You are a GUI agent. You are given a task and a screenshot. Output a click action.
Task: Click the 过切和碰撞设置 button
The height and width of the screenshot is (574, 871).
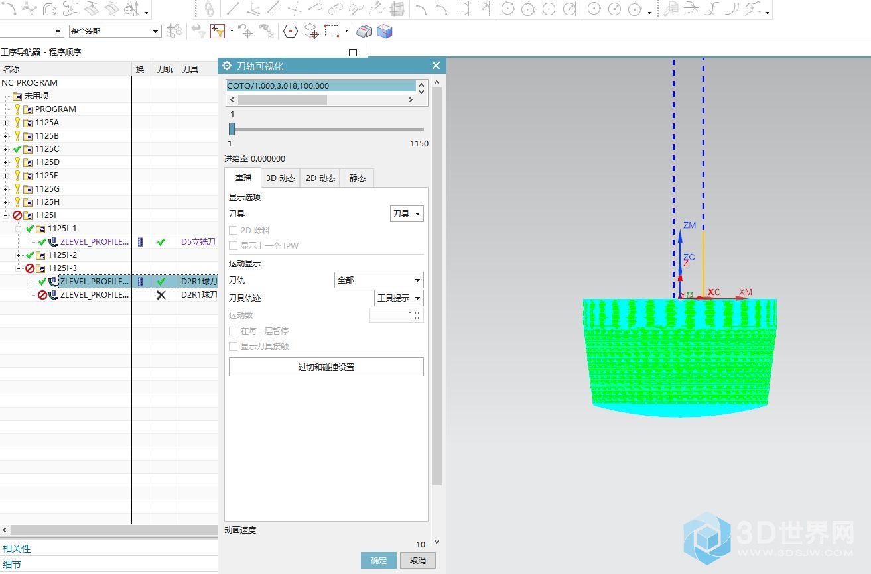click(326, 367)
